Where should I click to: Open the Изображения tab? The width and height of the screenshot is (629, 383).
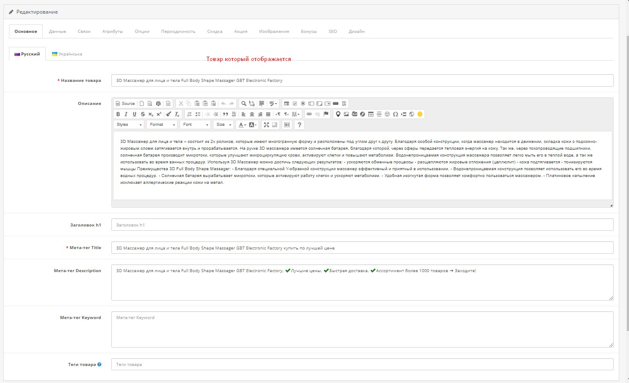coord(274,31)
